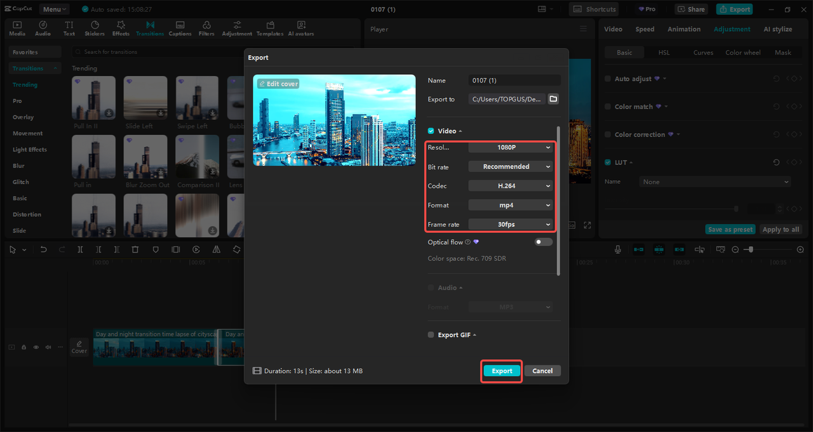Add a marker with the shield icon
The height and width of the screenshot is (432, 813).
(x=156, y=249)
